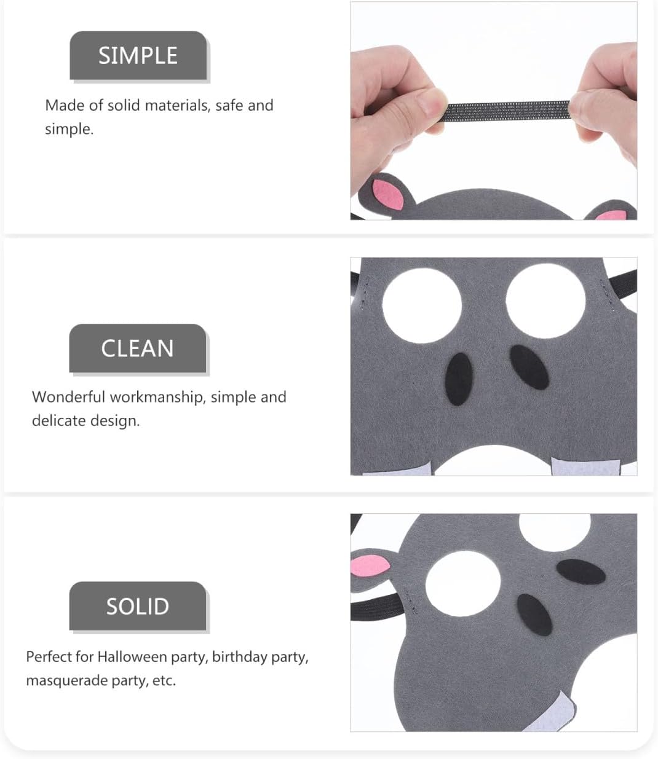Click the stretched black elastic band
The image size is (658, 759).
(x=508, y=112)
